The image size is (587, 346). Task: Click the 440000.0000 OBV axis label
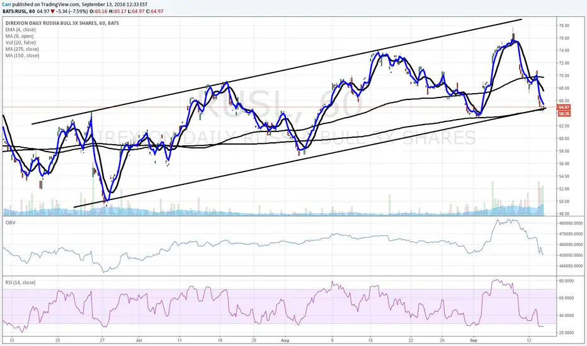pos(571,266)
